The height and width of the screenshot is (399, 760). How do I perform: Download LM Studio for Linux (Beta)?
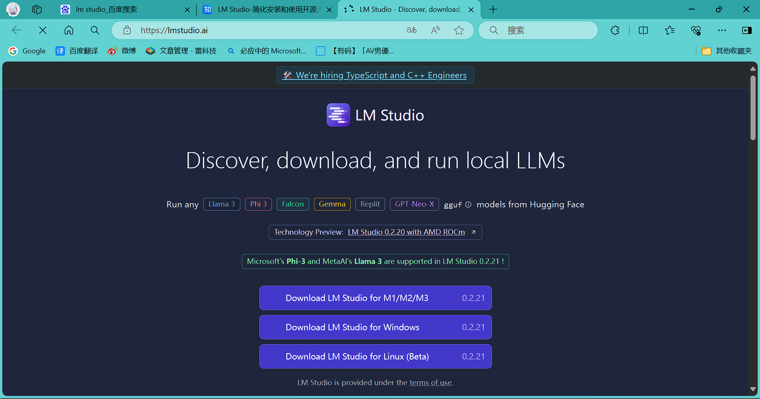click(375, 356)
